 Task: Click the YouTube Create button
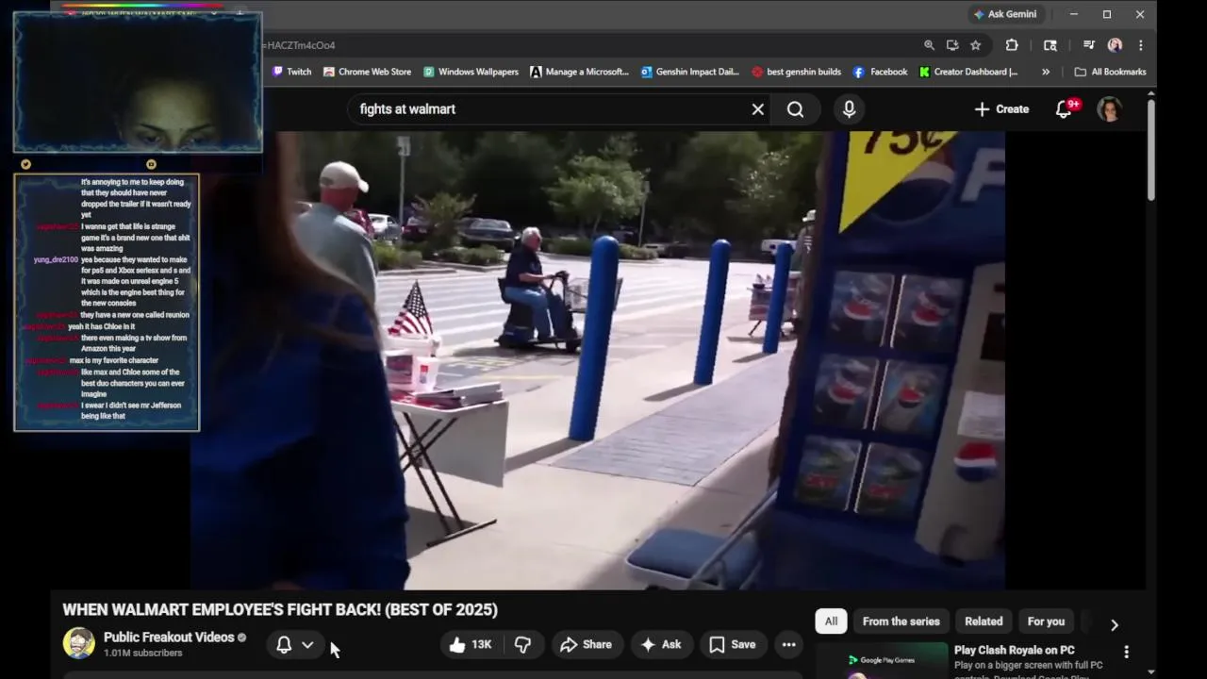[1001, 109]
